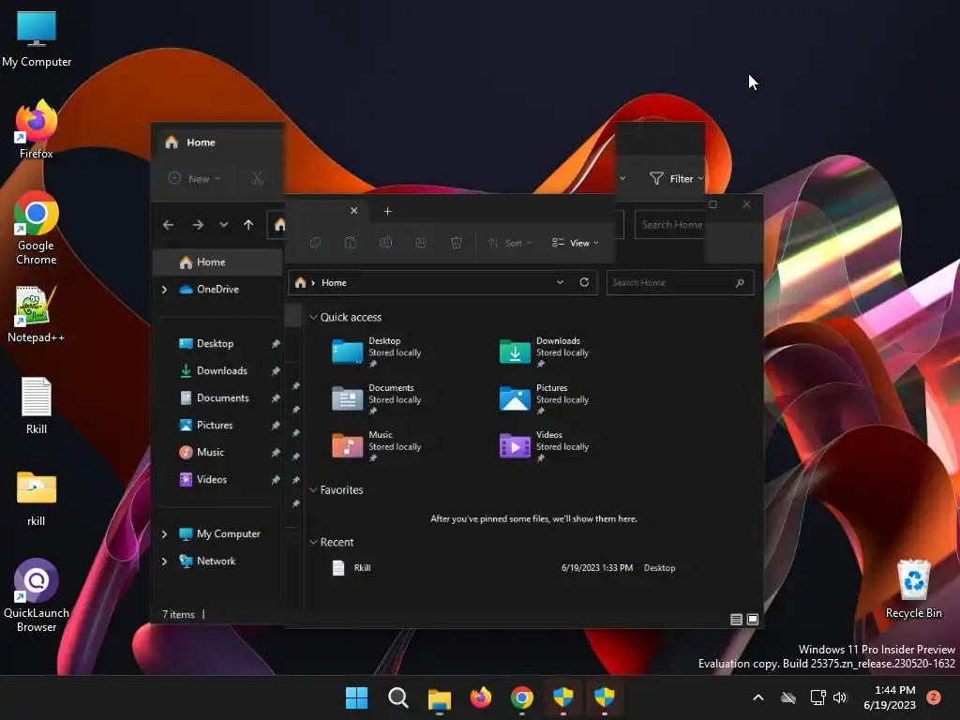Collapse the Quick access section
This screenshot has width=960, height=720.
pos(313,317)
